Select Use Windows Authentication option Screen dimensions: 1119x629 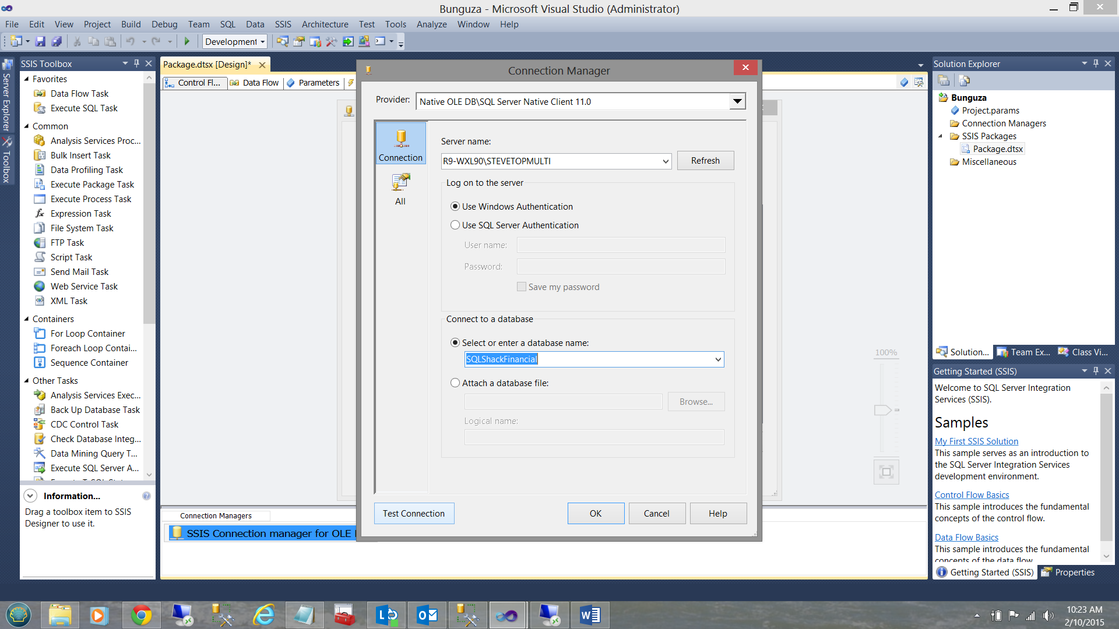[455, 207]
